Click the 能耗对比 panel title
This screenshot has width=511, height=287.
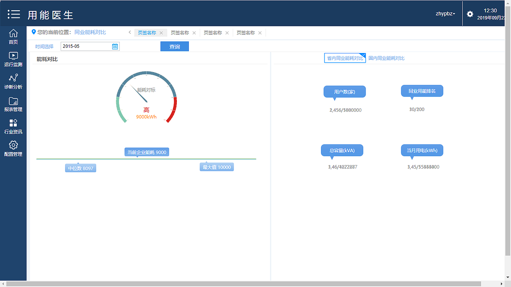point(47,59)
